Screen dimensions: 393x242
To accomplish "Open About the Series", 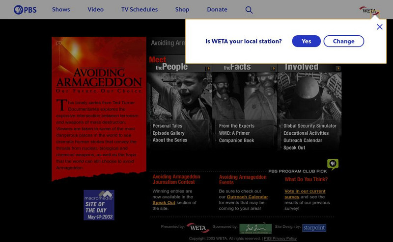I will pyautogui.click(x=170, y=140).
